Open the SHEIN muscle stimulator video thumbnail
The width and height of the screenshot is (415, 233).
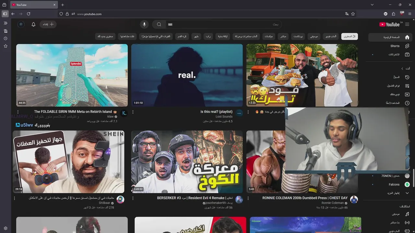tap(68, 161)
